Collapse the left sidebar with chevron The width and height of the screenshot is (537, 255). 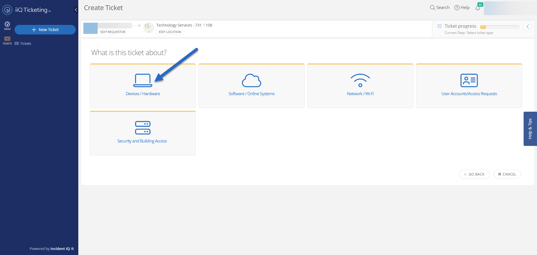pyautogui.click(x=76, y=10)
